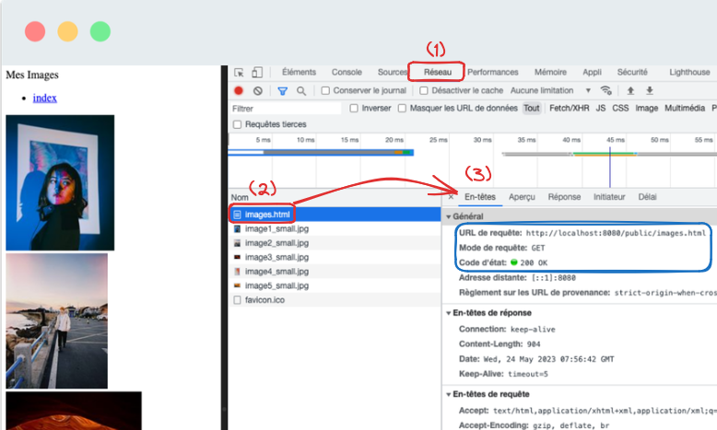Open network conditions wifi icon
The width and height of the screenshot is (717, 430).
605,91
